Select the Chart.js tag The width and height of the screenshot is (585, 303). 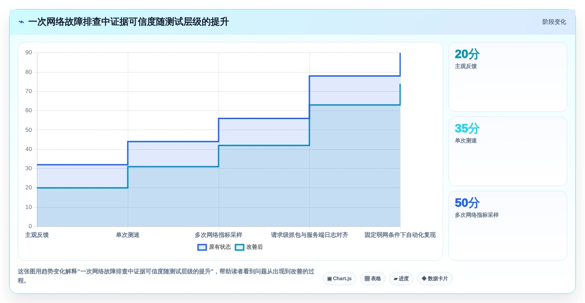(340, 278)
